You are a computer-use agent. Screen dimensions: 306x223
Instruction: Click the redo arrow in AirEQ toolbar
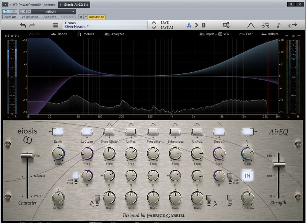pyautogui.click(x=32, y=25)
